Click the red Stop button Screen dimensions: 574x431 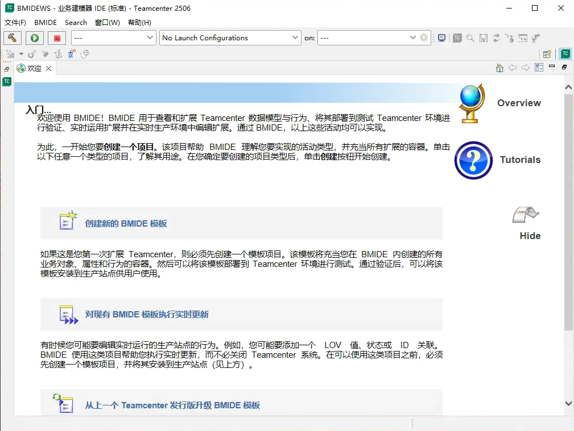pyautogui.click(x=57, y=38)
